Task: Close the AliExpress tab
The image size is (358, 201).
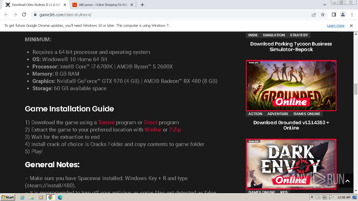Action: pyautogui.click(x=132, y=5)
